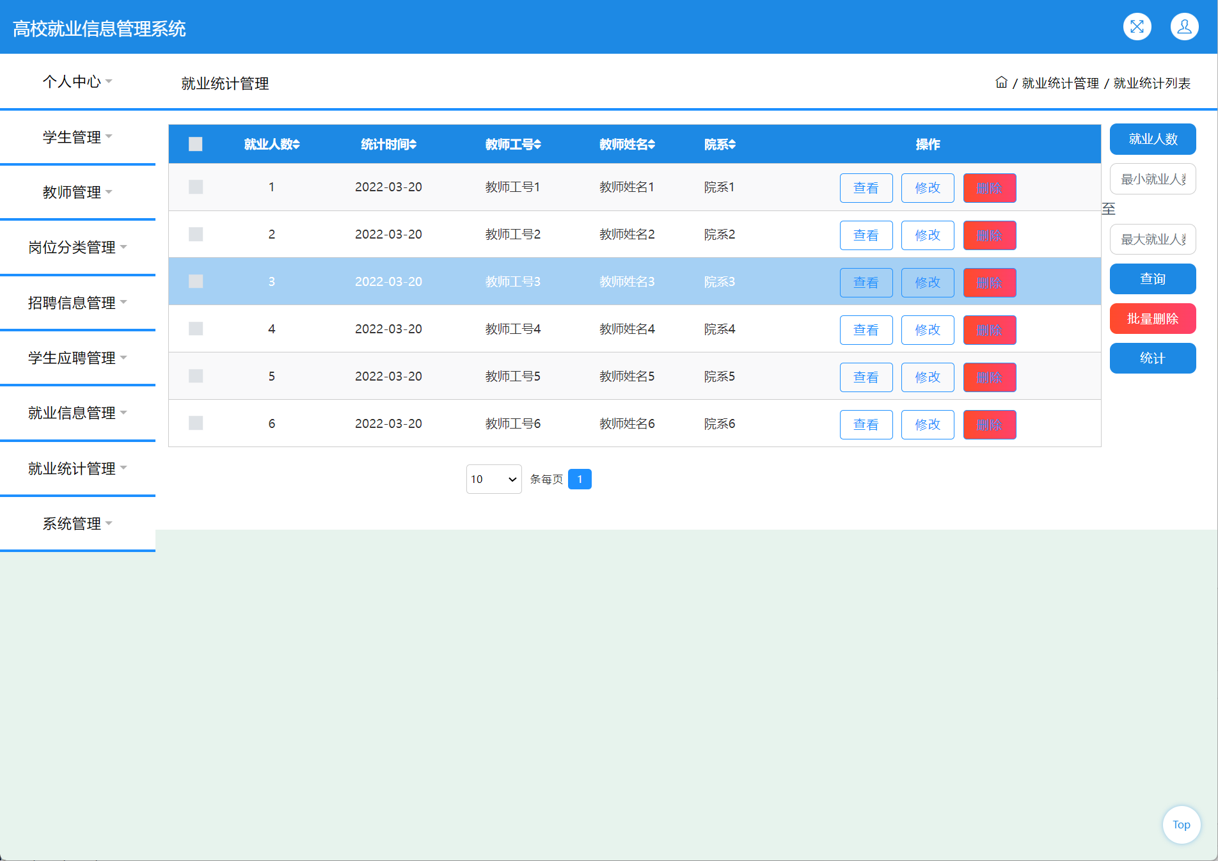1218x861 pixels.
Task: Open 就业统计列表 breadcrumb link
Action: tap(1151, 83)
